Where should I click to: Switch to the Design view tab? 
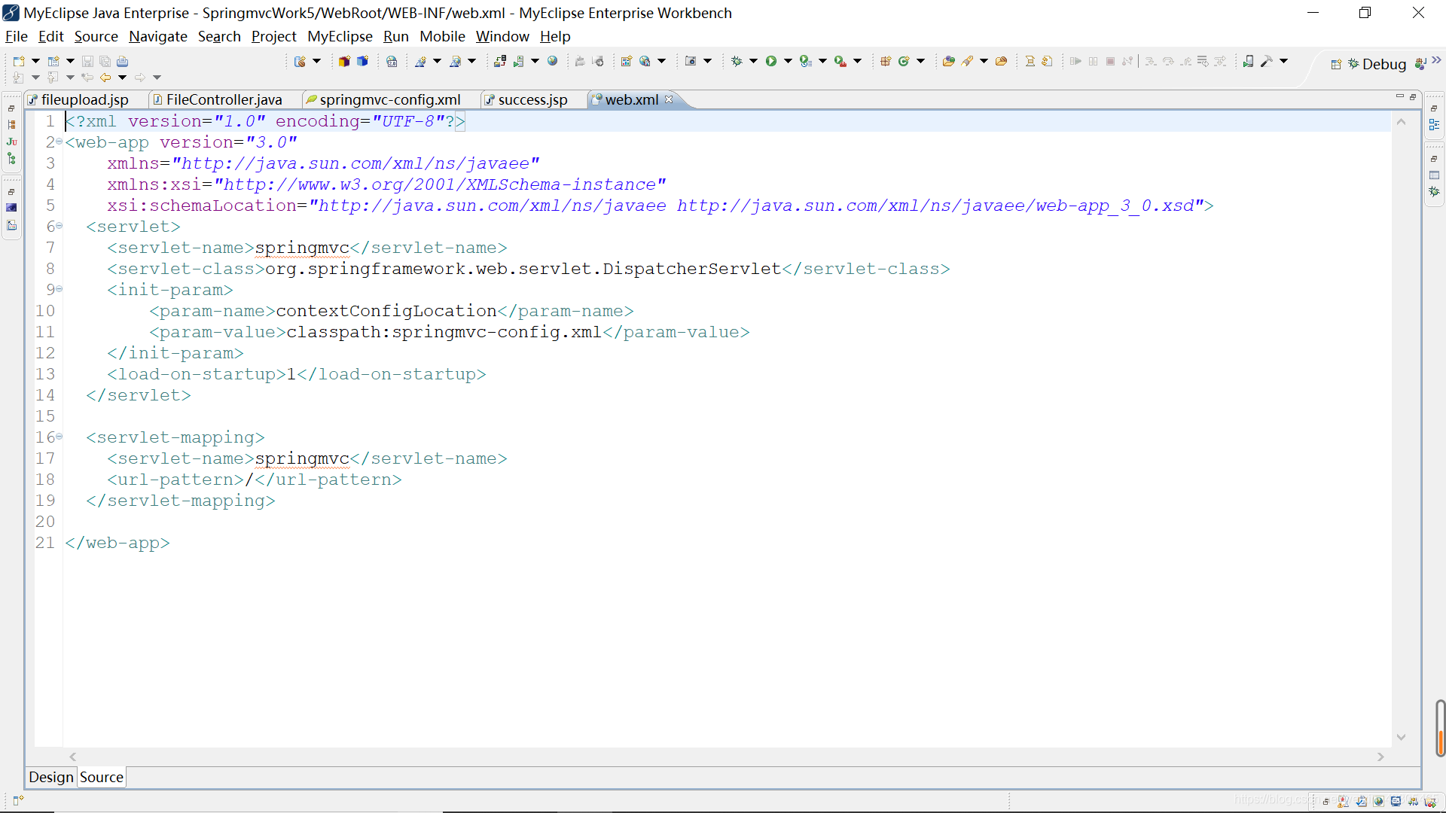pyautogui.click(x=51, y=777)
